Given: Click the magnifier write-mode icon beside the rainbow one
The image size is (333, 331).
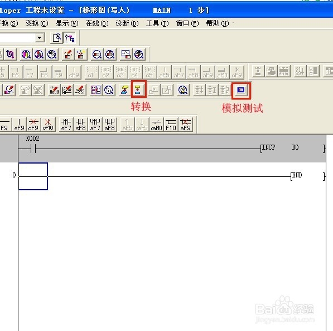Looking at the screenshot, I should (x=39, y=55).
